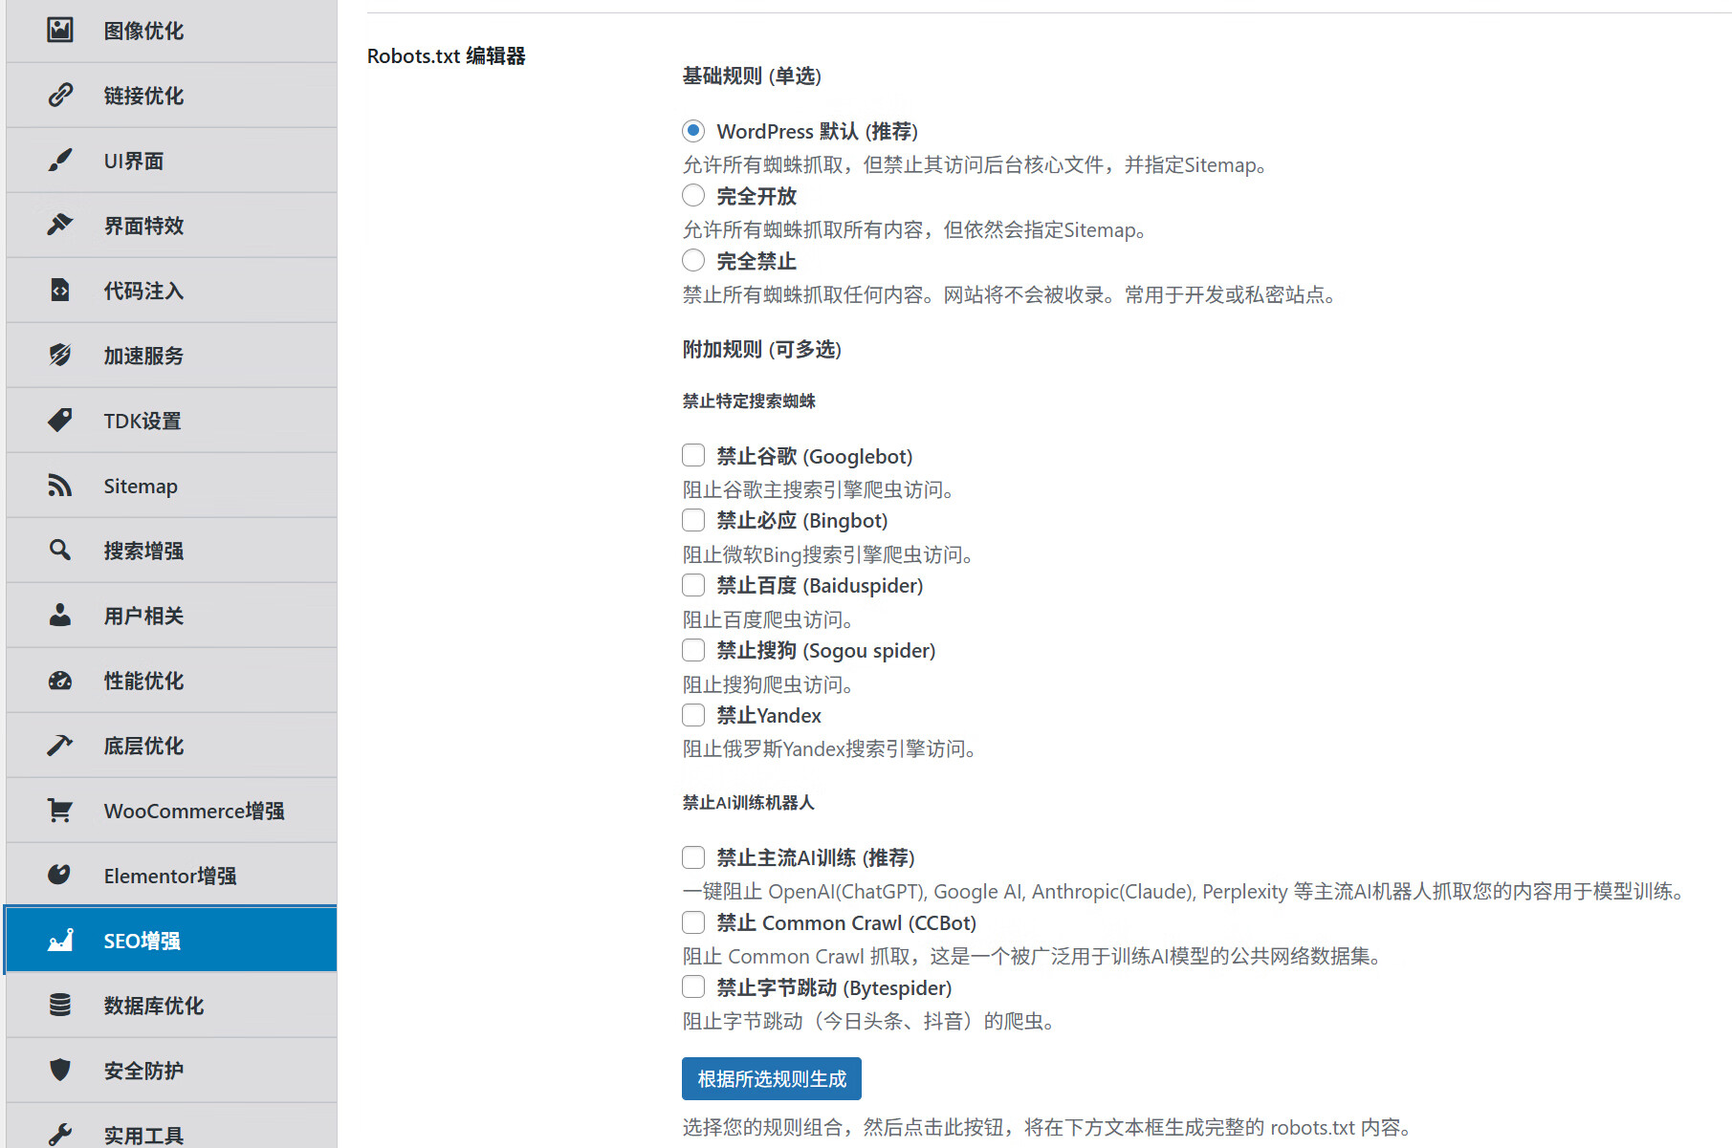The width and height of the screenshot is (1732, 1148).
Task: Click the RSS icon next to Sitemap
Action: pyautogui.click(x=60, y=486)
